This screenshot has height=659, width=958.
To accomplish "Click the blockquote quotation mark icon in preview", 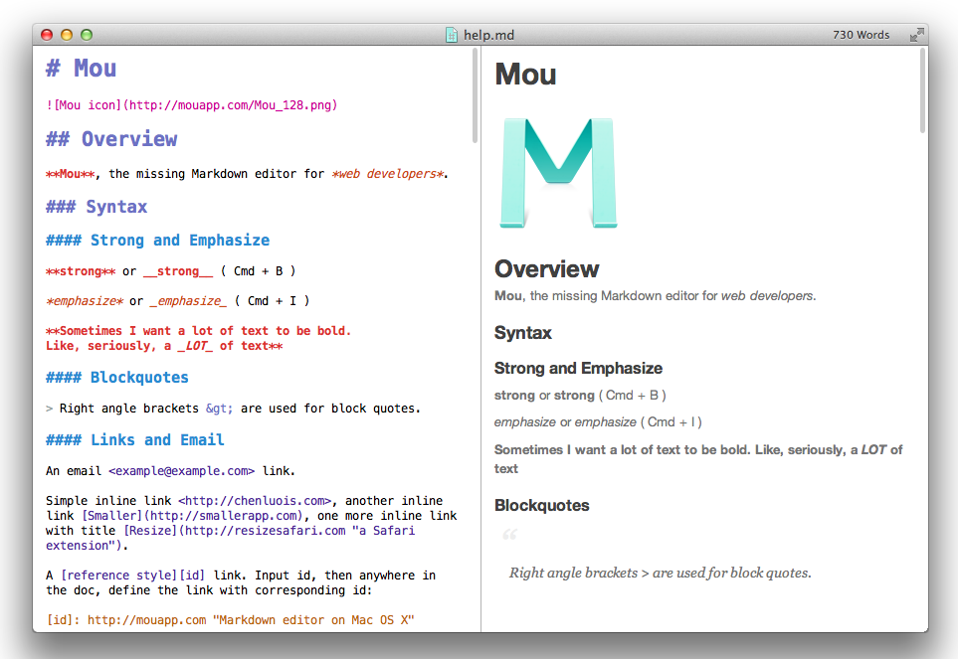I will pos(509,535).
